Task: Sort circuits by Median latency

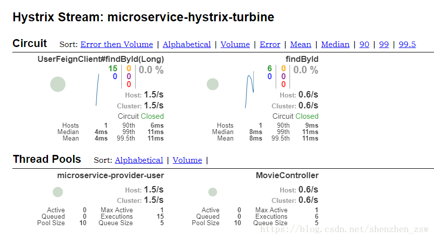Action: pyautogui.click(x=335, y=44)
